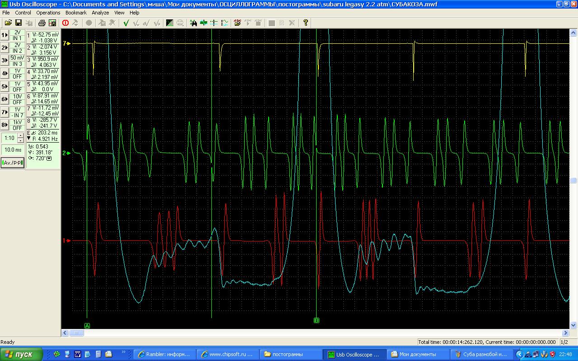Open channel 4 input selector showing OFF
Viewport: 578px width, 361px height.
(17, 77)
